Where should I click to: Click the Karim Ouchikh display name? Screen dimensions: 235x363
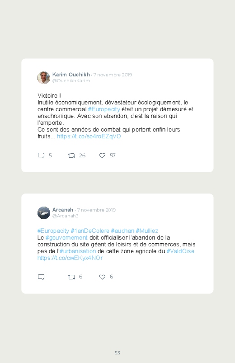71,75
